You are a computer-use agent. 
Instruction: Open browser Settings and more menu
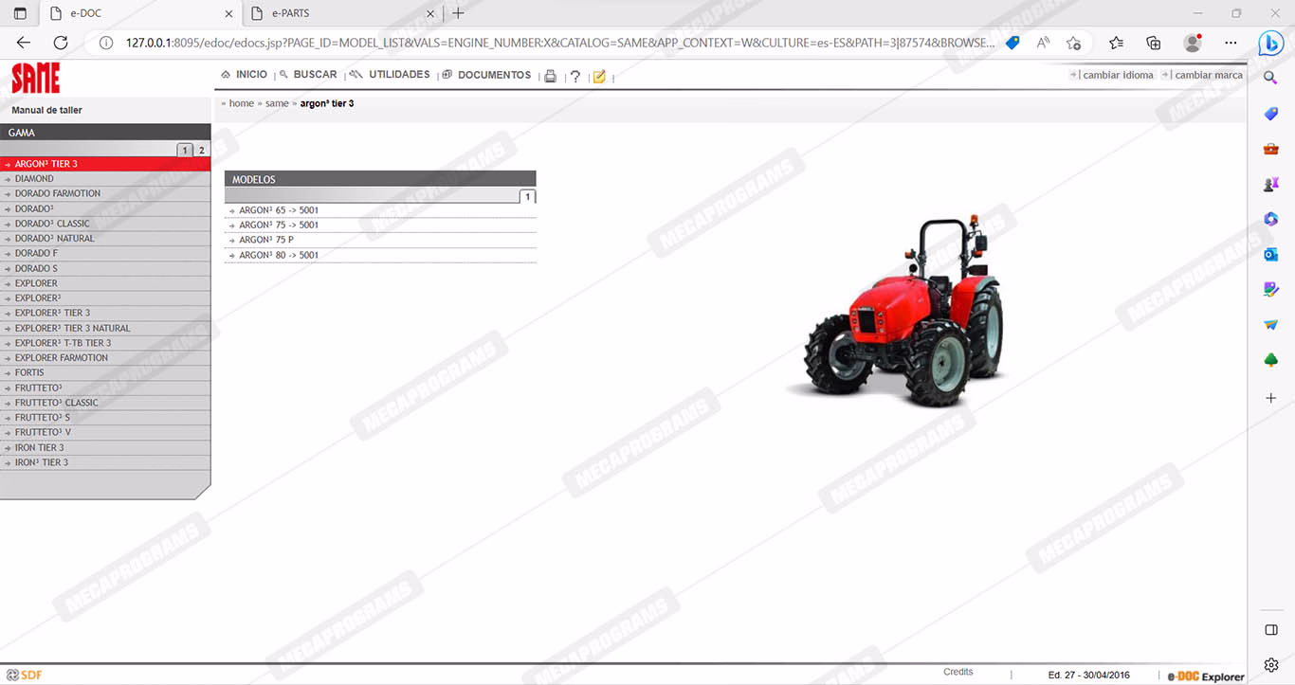(x=1231, y=43)
